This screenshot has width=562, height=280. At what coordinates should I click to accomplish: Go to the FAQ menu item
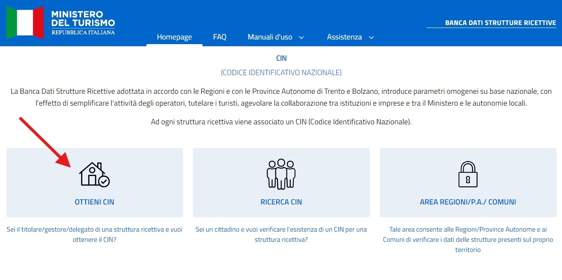(x=219, y=37)
